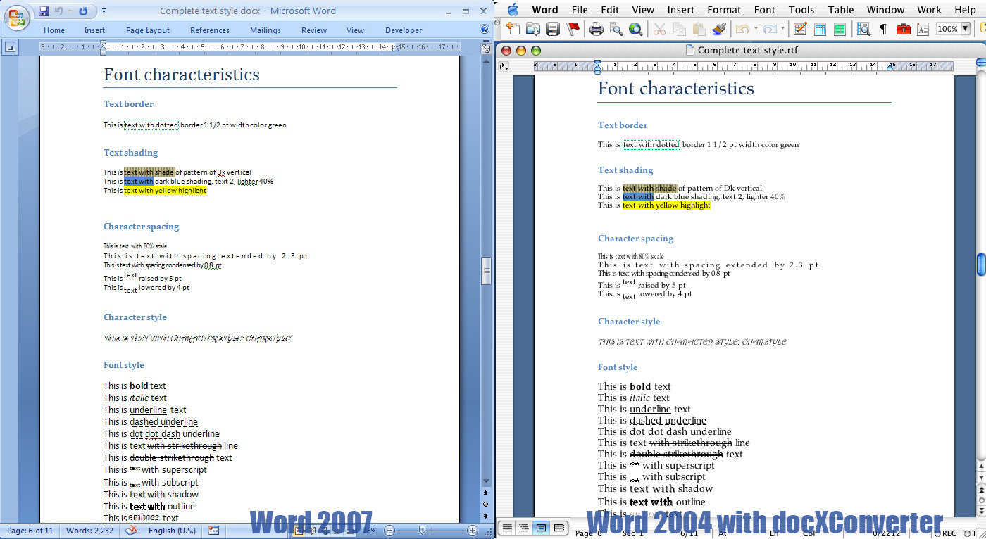
Task: Switch to Page Layout view in Word 2004 status bar
Action: [x=541, y=528]
